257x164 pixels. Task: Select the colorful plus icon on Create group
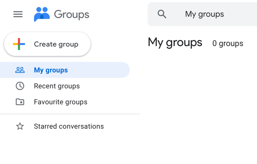coord(19,44)
